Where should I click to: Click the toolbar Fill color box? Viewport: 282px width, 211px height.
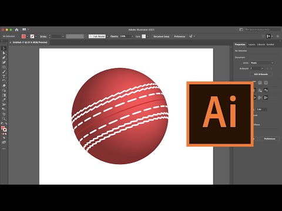point(3,128)
